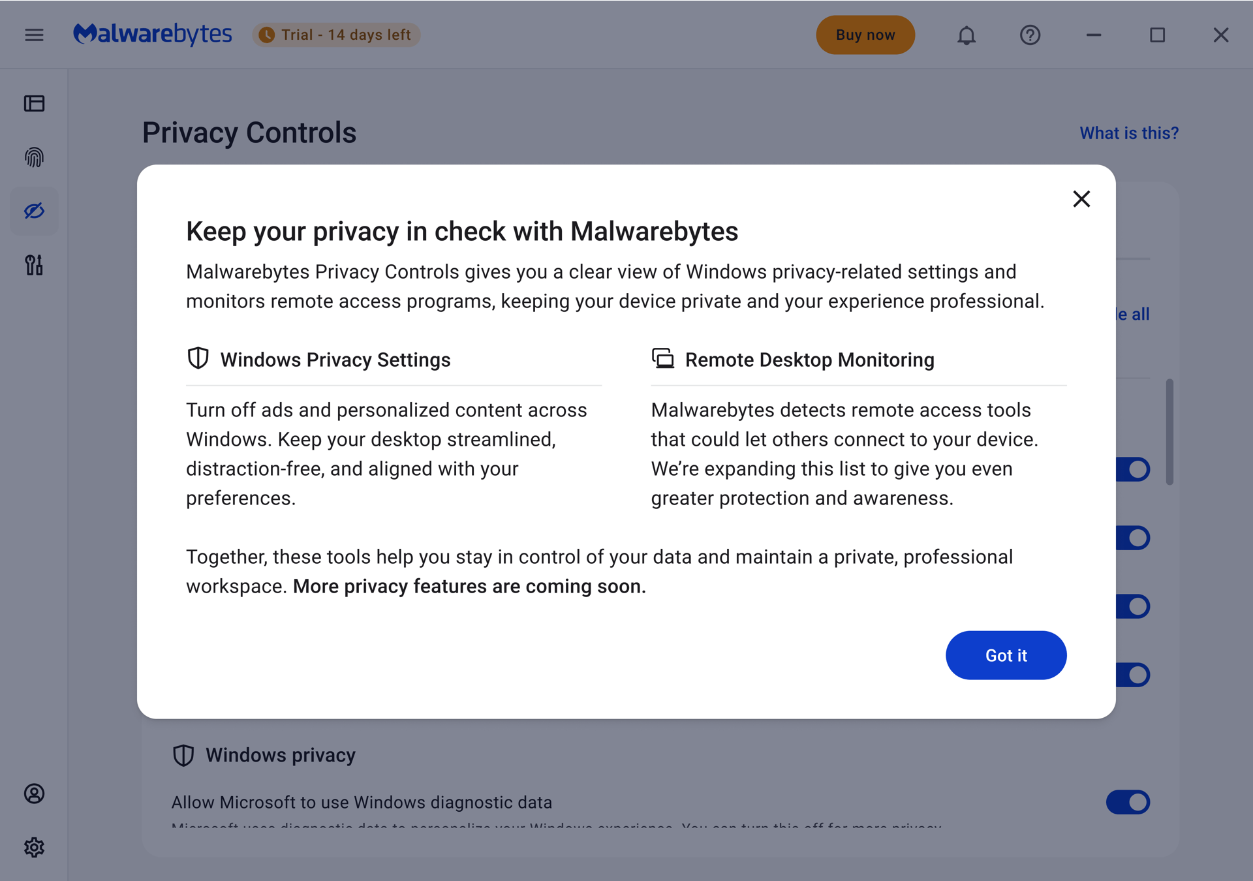Screen dimensions: 1253x881
Task: Open the account profile icon
Action: click(34, 794)
